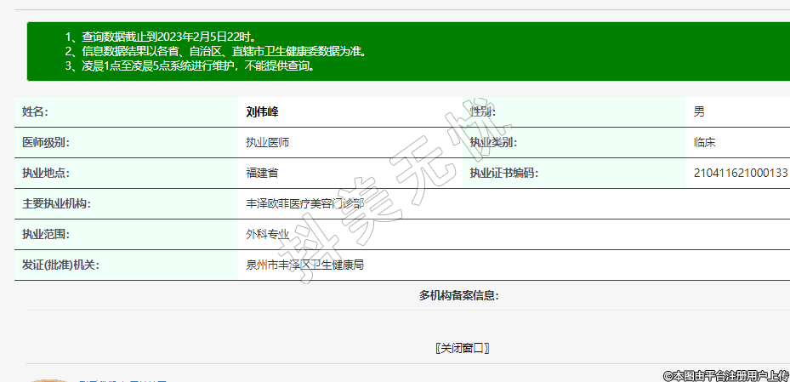Click the notice about system maintenance hours
Image resolution: width=790 pixels, height=382 pixels.
[190, 65]
